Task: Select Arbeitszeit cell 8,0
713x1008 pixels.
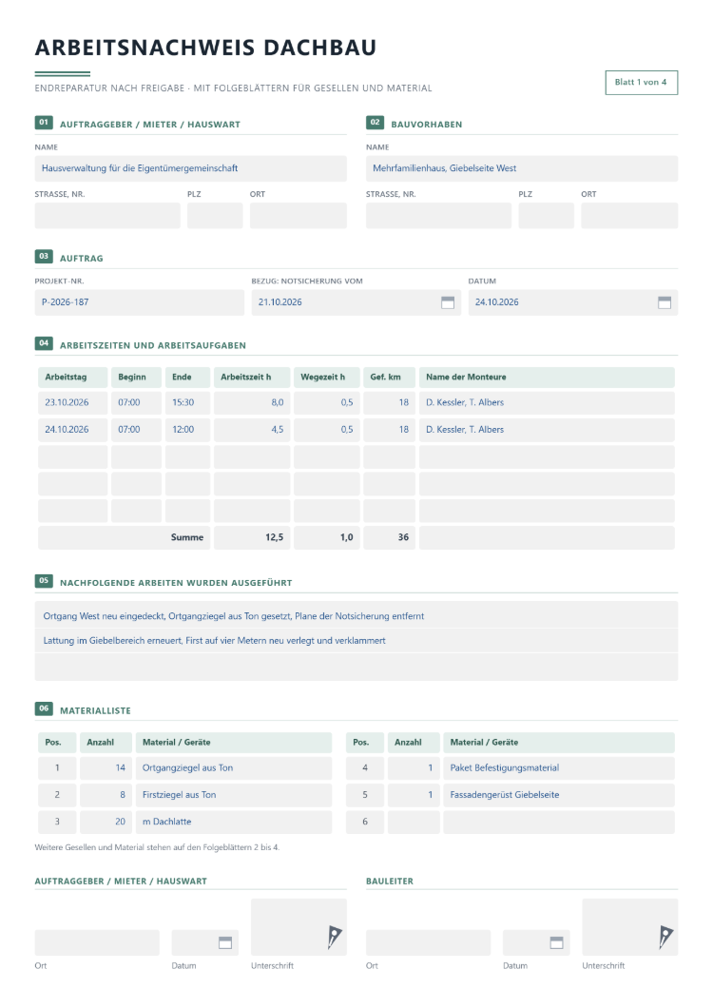Action: [x=252, y=402]
